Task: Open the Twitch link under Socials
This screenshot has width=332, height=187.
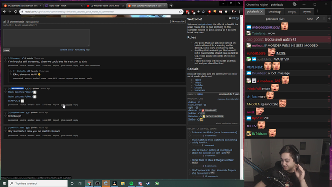Action: 198,80
